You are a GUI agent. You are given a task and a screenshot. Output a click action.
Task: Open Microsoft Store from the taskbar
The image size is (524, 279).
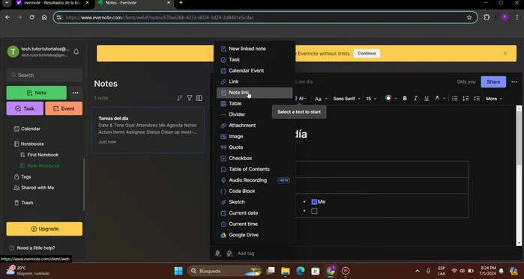pos(315,271)
